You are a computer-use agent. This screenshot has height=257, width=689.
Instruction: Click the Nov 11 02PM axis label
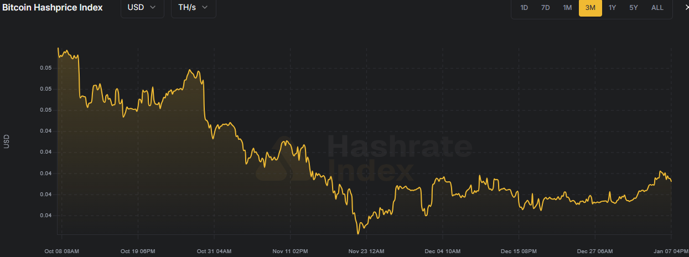[x=290, y=251]
